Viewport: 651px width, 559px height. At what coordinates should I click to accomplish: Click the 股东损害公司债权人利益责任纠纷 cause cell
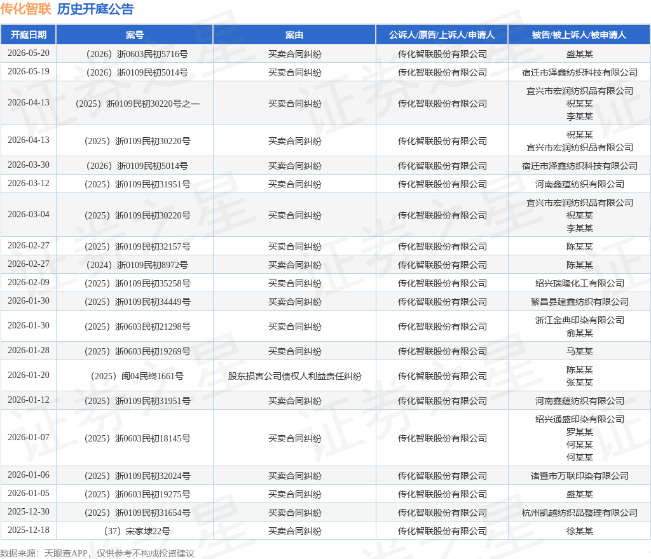point(294,376)
